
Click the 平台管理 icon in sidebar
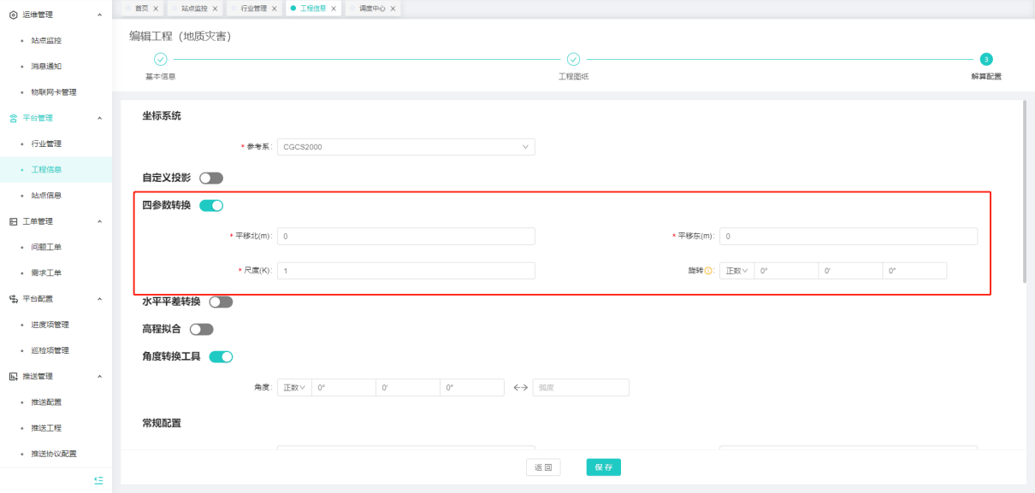coord(13,118)
